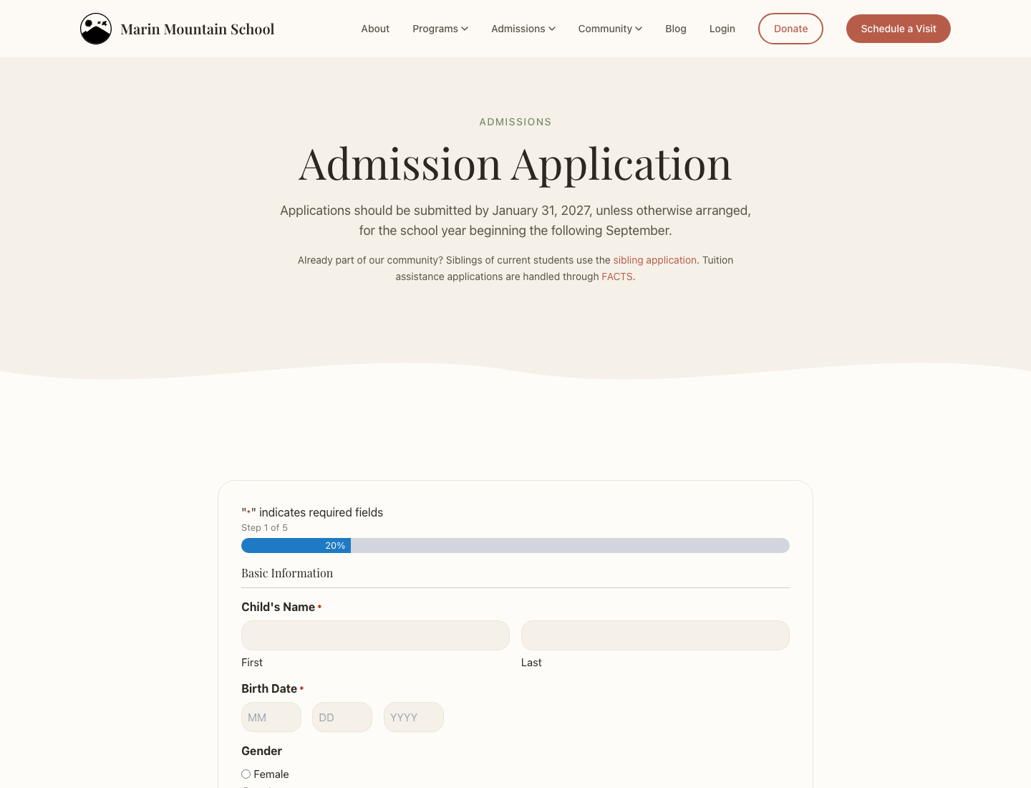
Task: Click the MM birth month field
Action: click(271, 717)
